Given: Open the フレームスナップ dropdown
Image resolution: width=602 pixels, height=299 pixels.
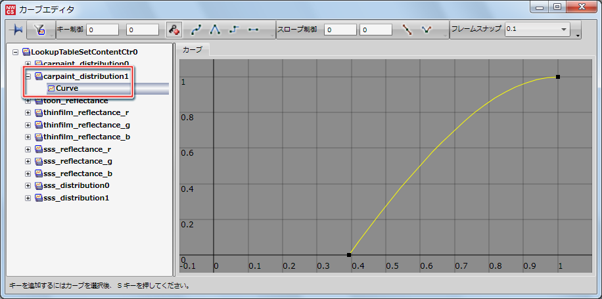Looking at the screenshot, I should pyautogui.click(x=563, y=30).
